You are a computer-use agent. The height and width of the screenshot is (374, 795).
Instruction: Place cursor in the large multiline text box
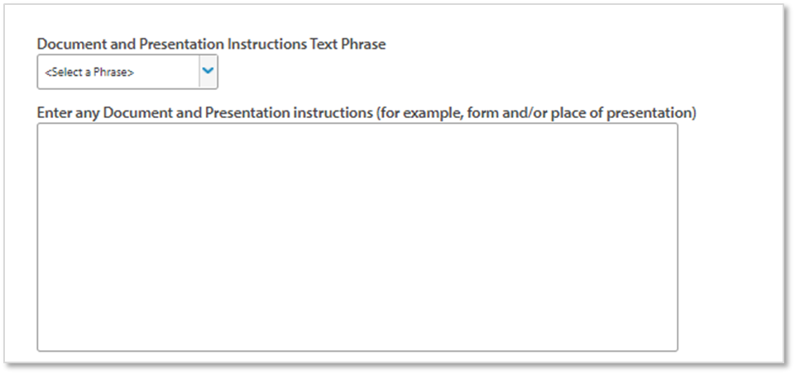pos(357,237)
